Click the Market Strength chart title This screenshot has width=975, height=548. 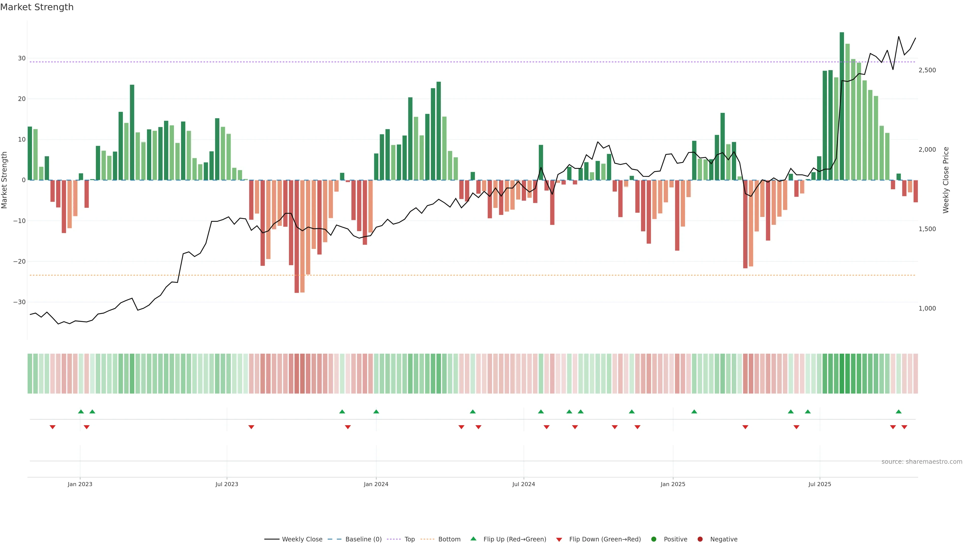coord(37,7)
